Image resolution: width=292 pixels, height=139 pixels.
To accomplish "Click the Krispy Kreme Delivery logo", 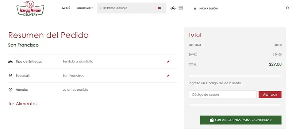I will pyautogui.click(x=30, y=8).
